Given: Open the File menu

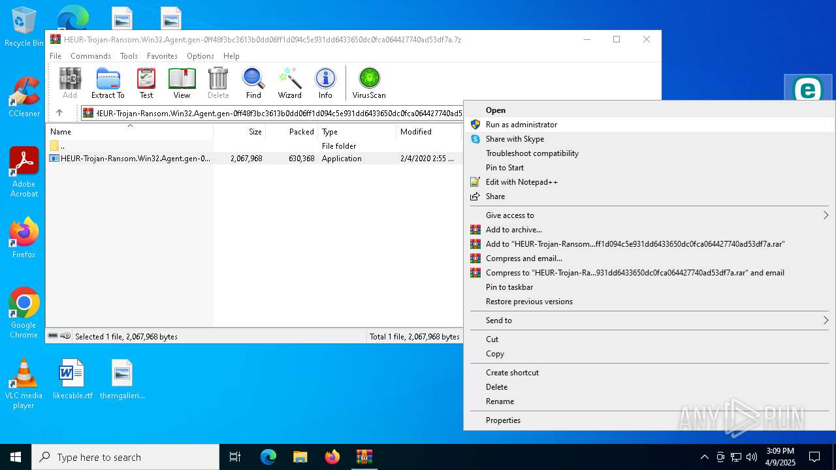Looking at the screenshot, I should click(56, 56).
